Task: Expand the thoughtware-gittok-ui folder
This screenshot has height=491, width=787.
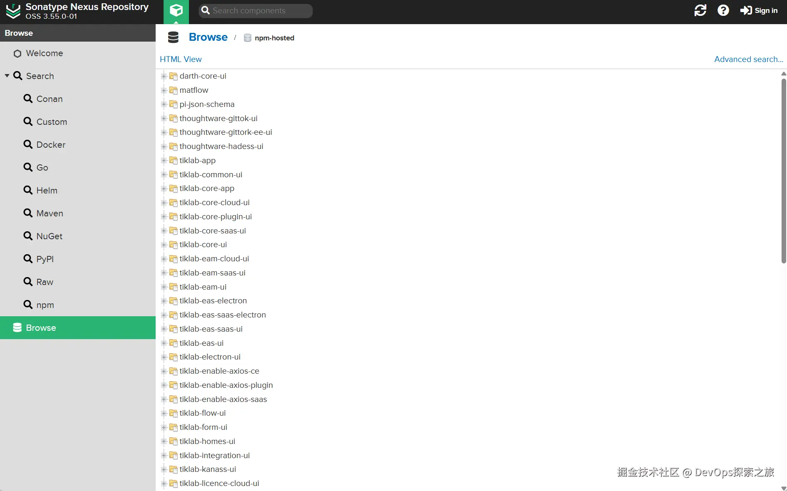Action: [164, 119]
